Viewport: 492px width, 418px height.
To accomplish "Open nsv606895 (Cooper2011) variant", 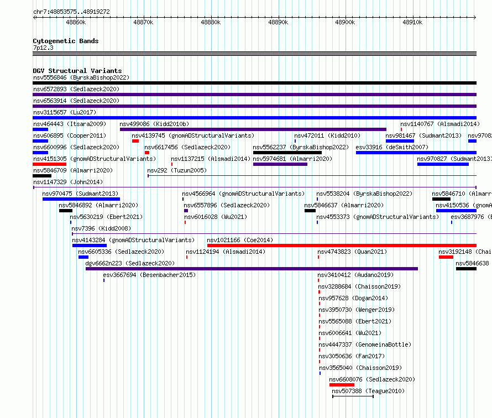I will tap(70, 135).
